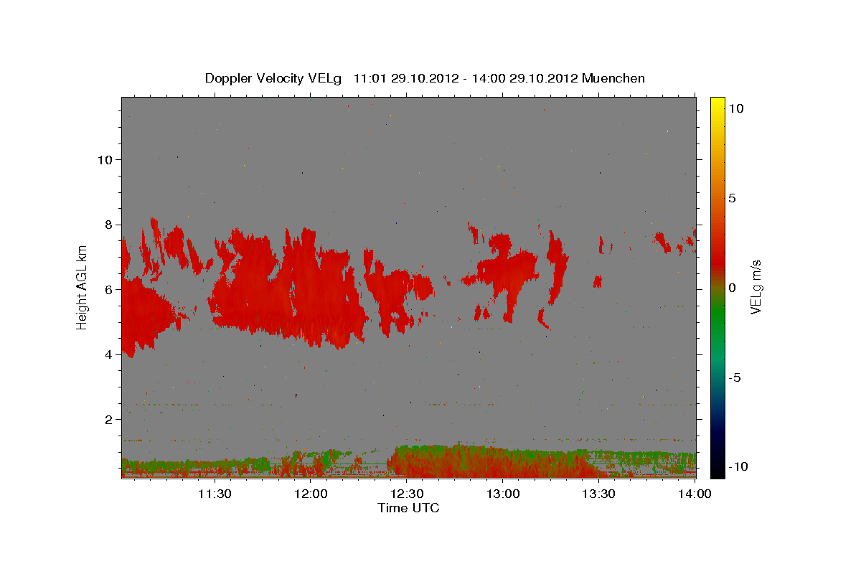Viewport: 861px width, 574px height.
Task: Click the '12:30' time tick label
Action: click(407, 494)
